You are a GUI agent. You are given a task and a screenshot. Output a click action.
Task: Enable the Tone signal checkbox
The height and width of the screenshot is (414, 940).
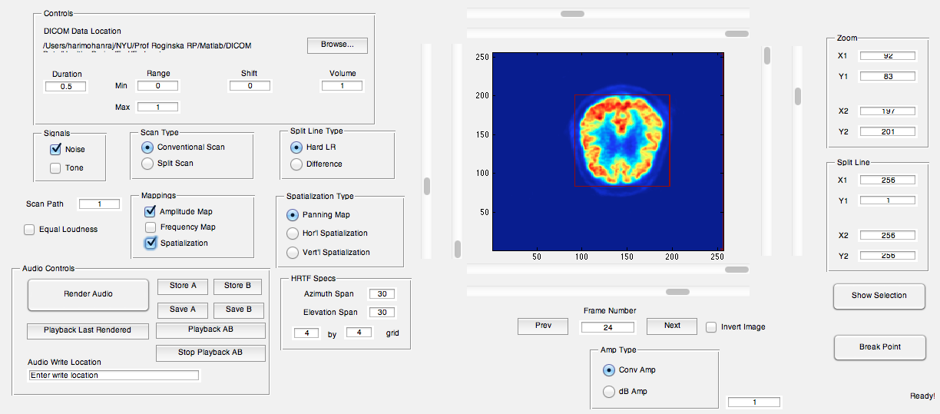point(55,168)
